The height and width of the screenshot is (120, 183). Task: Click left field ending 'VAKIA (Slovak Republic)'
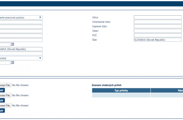tap(21, 49)
